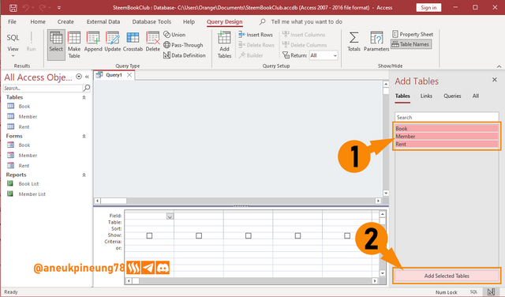Click the Add Tables search field
Viewport: 505px width, 297px height.
(x=447, y=117)
